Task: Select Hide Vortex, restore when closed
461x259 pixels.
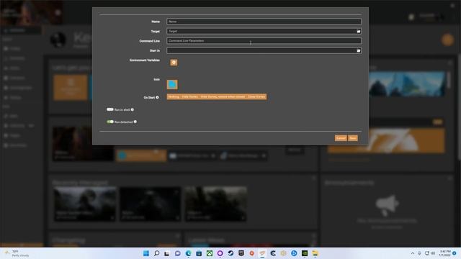Action: [x=223, y=96]
